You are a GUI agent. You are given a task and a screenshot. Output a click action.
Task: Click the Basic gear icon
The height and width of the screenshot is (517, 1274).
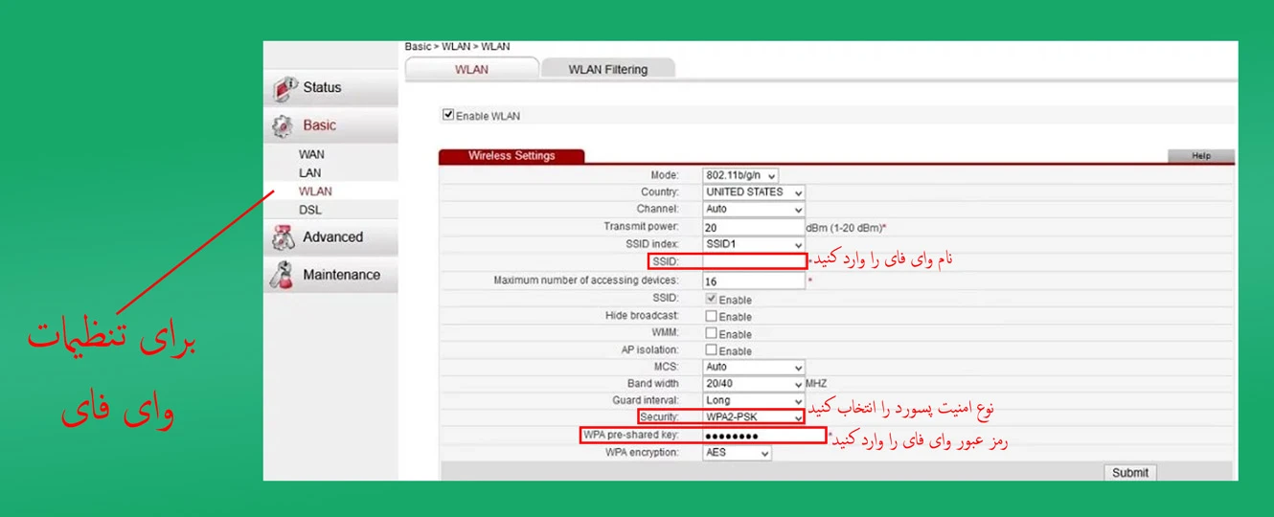click(283, 126)
